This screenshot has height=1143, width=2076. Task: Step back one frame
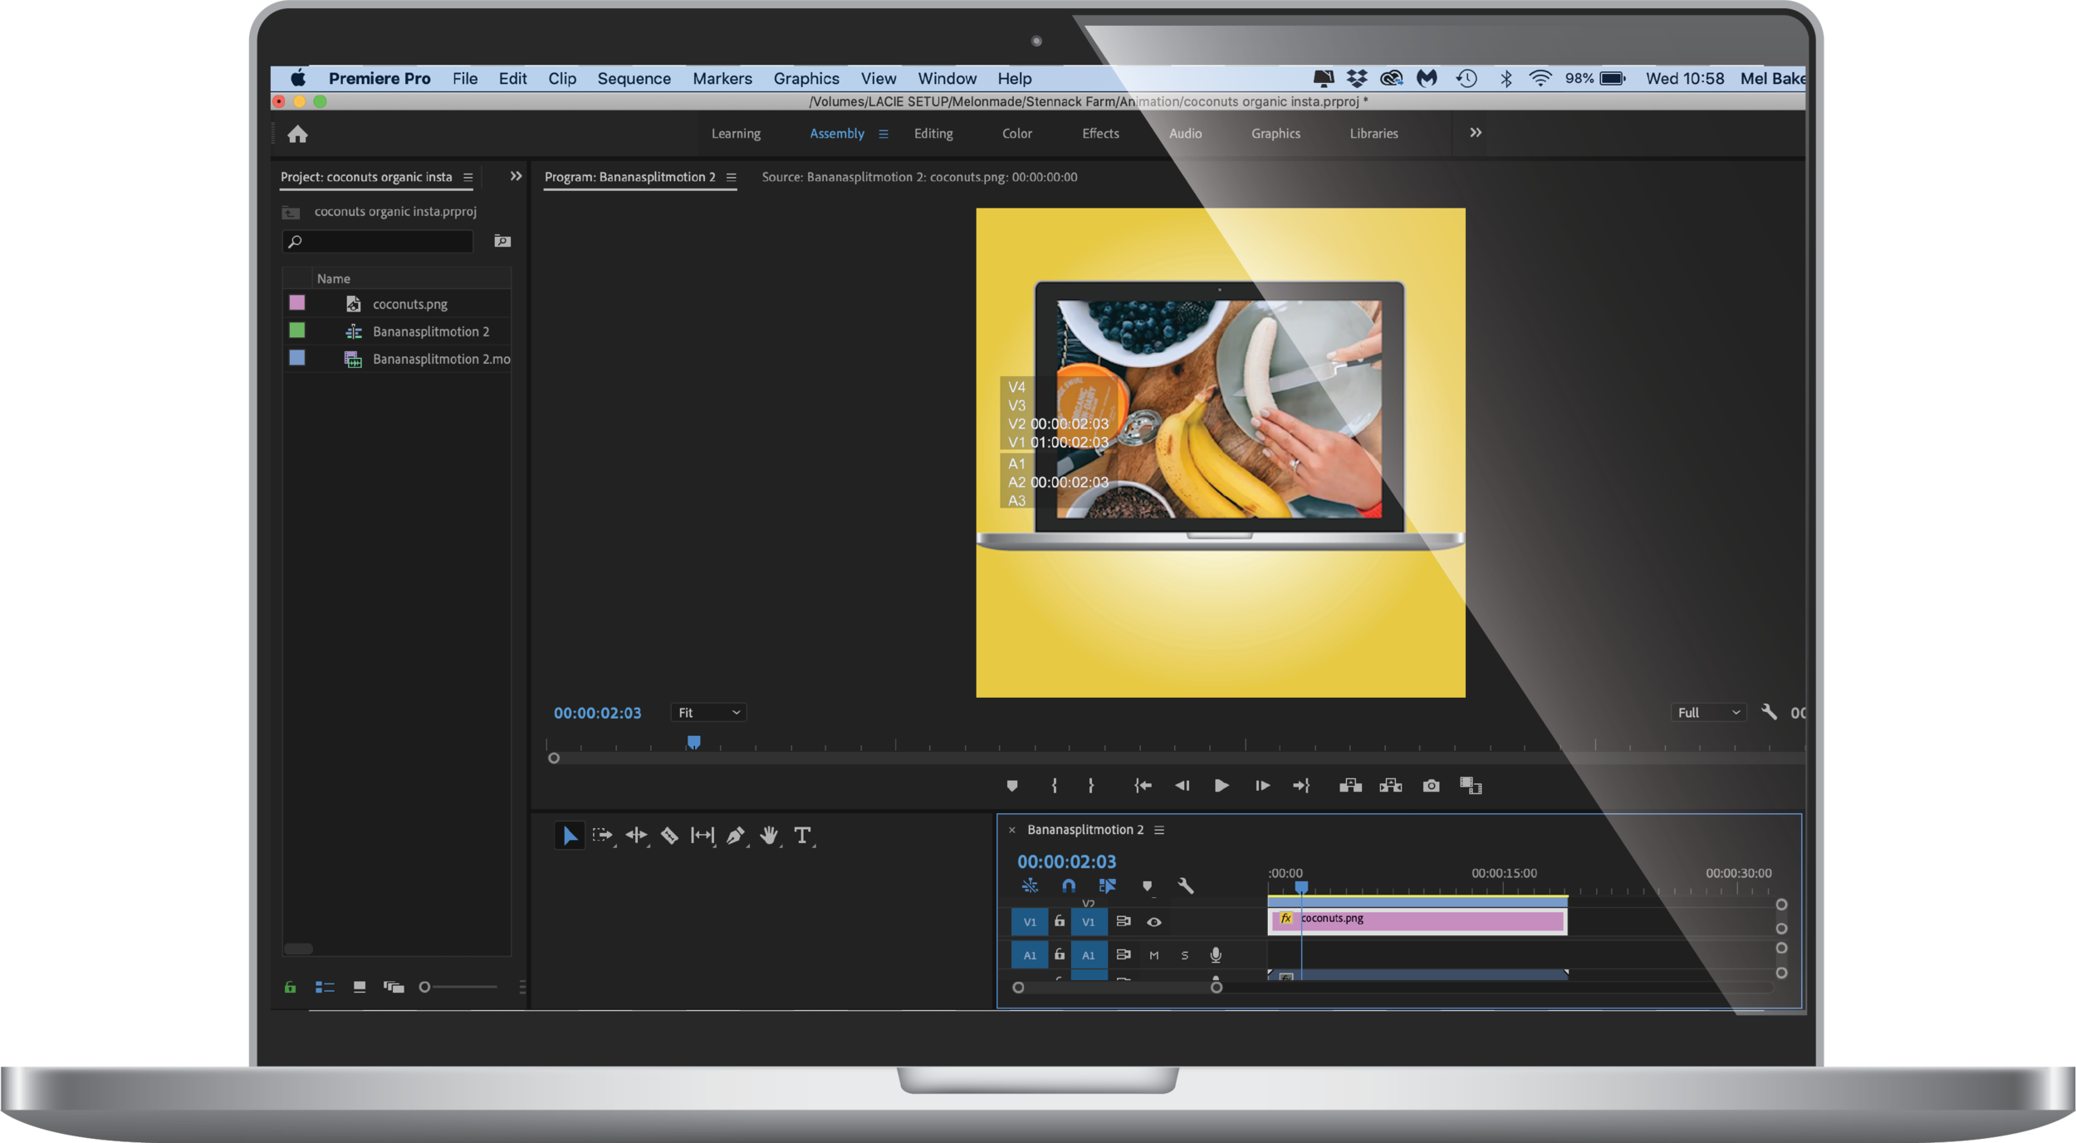(1182, 786)
